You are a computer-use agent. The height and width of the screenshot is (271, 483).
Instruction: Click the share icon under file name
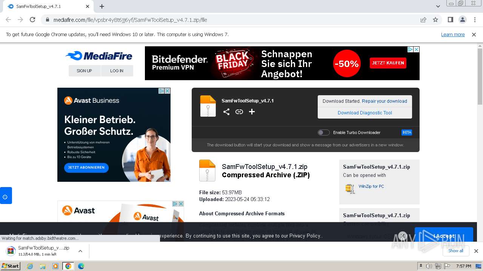226,112
